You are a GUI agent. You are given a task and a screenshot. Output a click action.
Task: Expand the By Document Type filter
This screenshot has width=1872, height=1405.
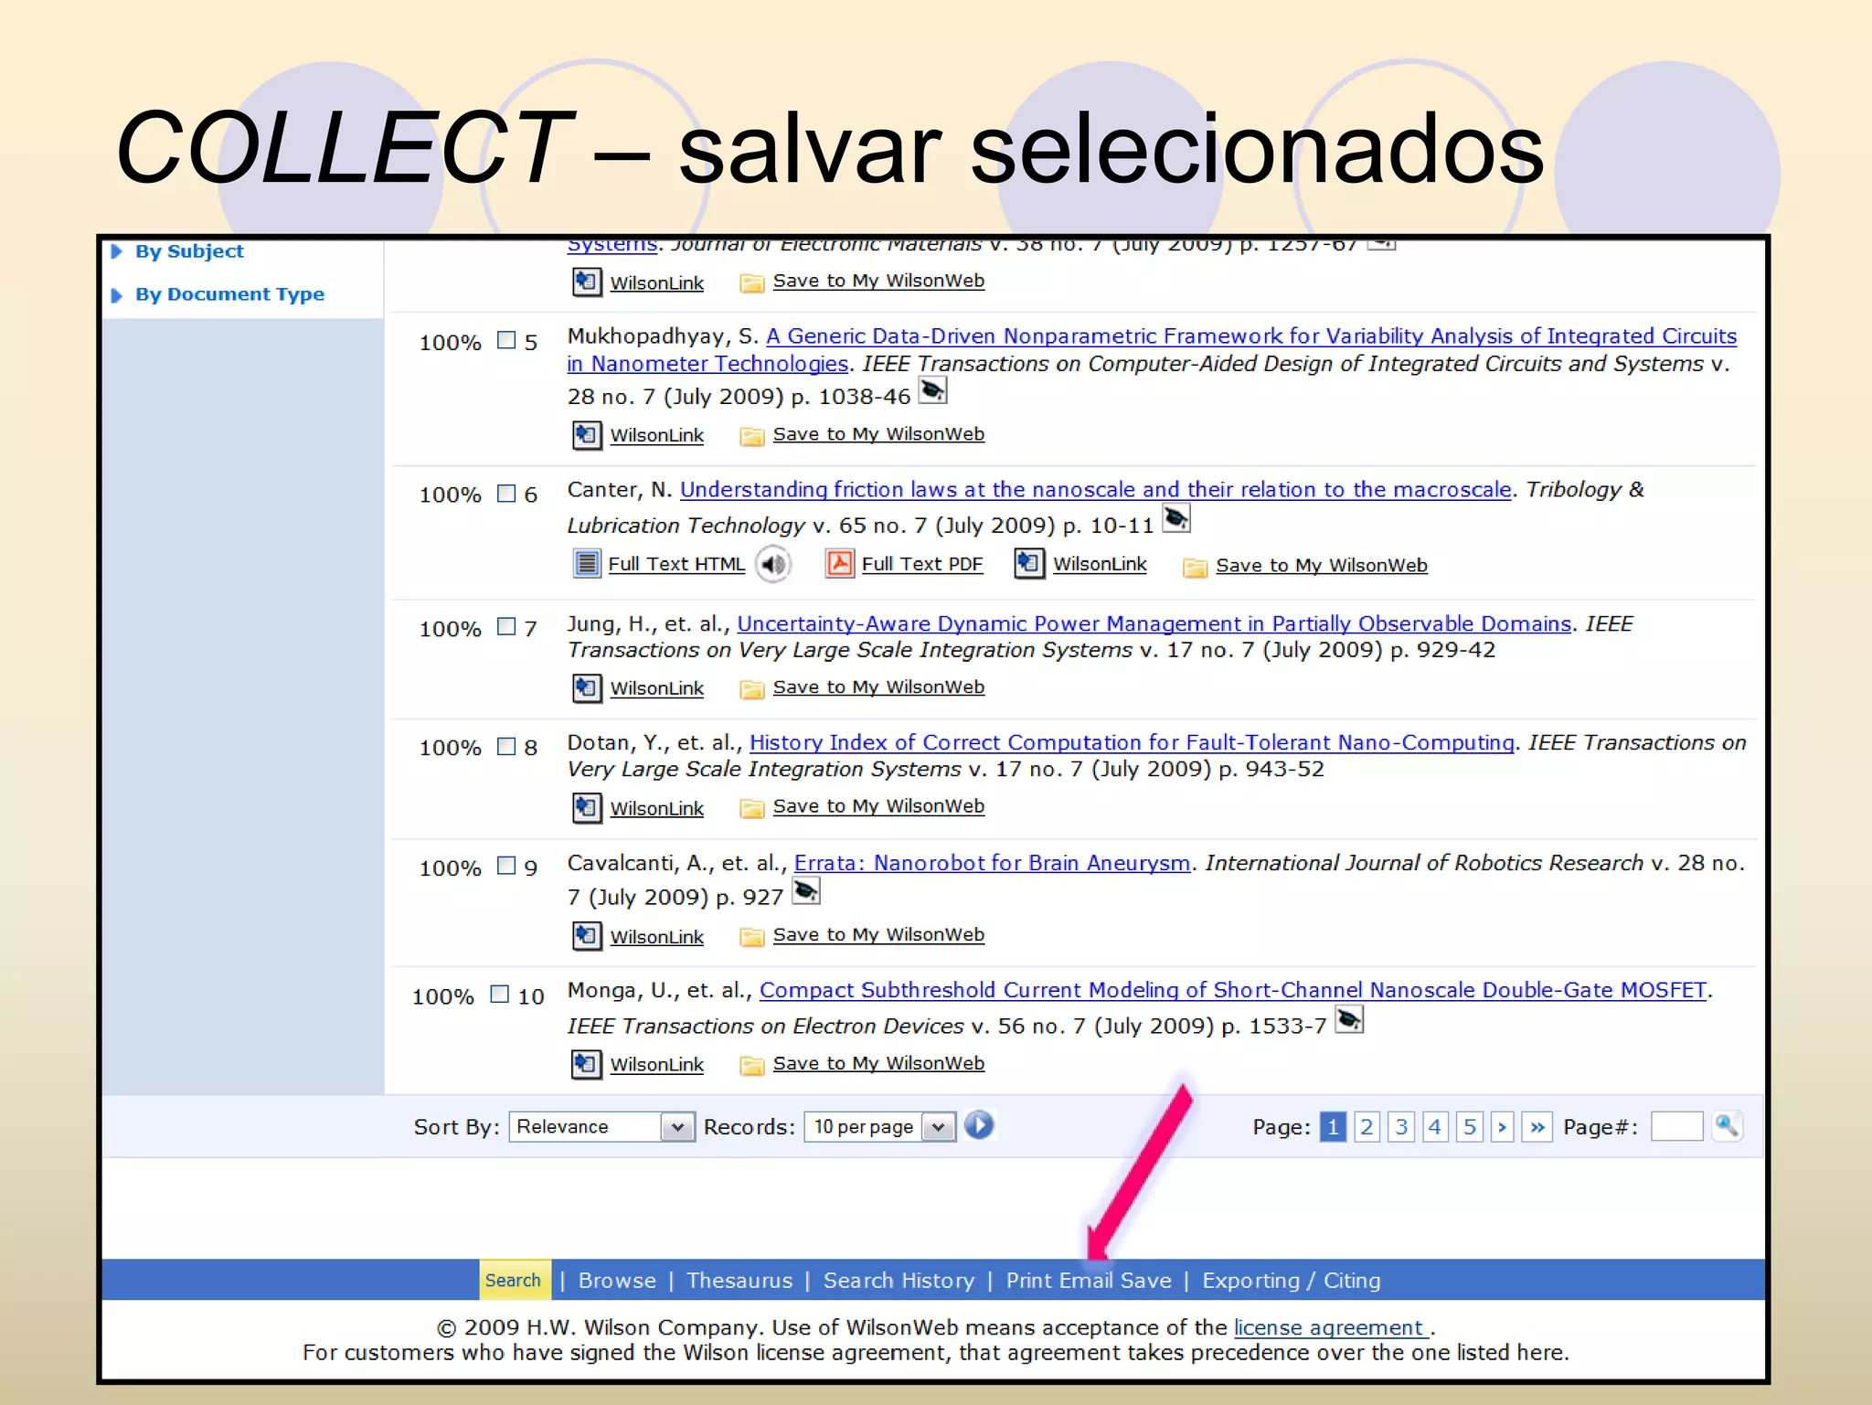pyautogui.click(x=229, y=294)
